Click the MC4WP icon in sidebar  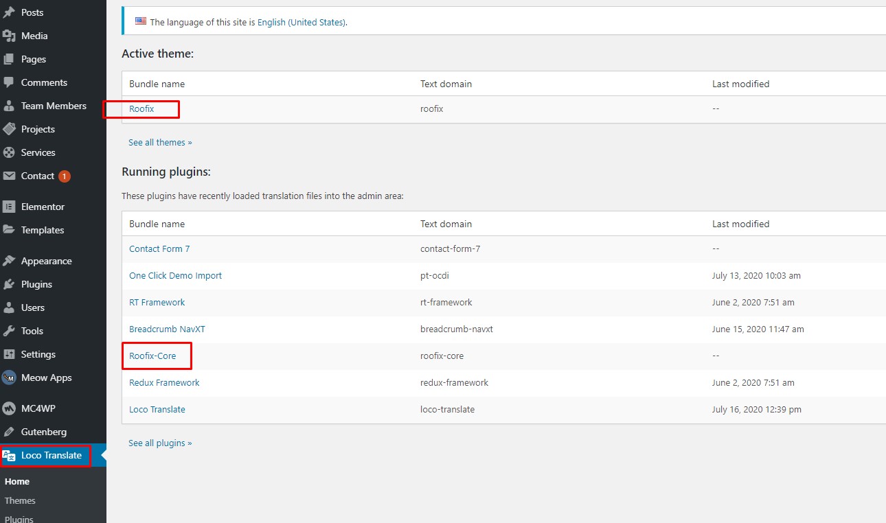(x=9, y=408)
